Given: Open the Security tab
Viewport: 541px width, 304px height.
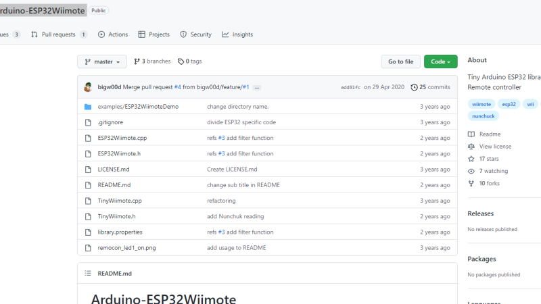Looking at the screenshot, I should [x=195, y=34].
